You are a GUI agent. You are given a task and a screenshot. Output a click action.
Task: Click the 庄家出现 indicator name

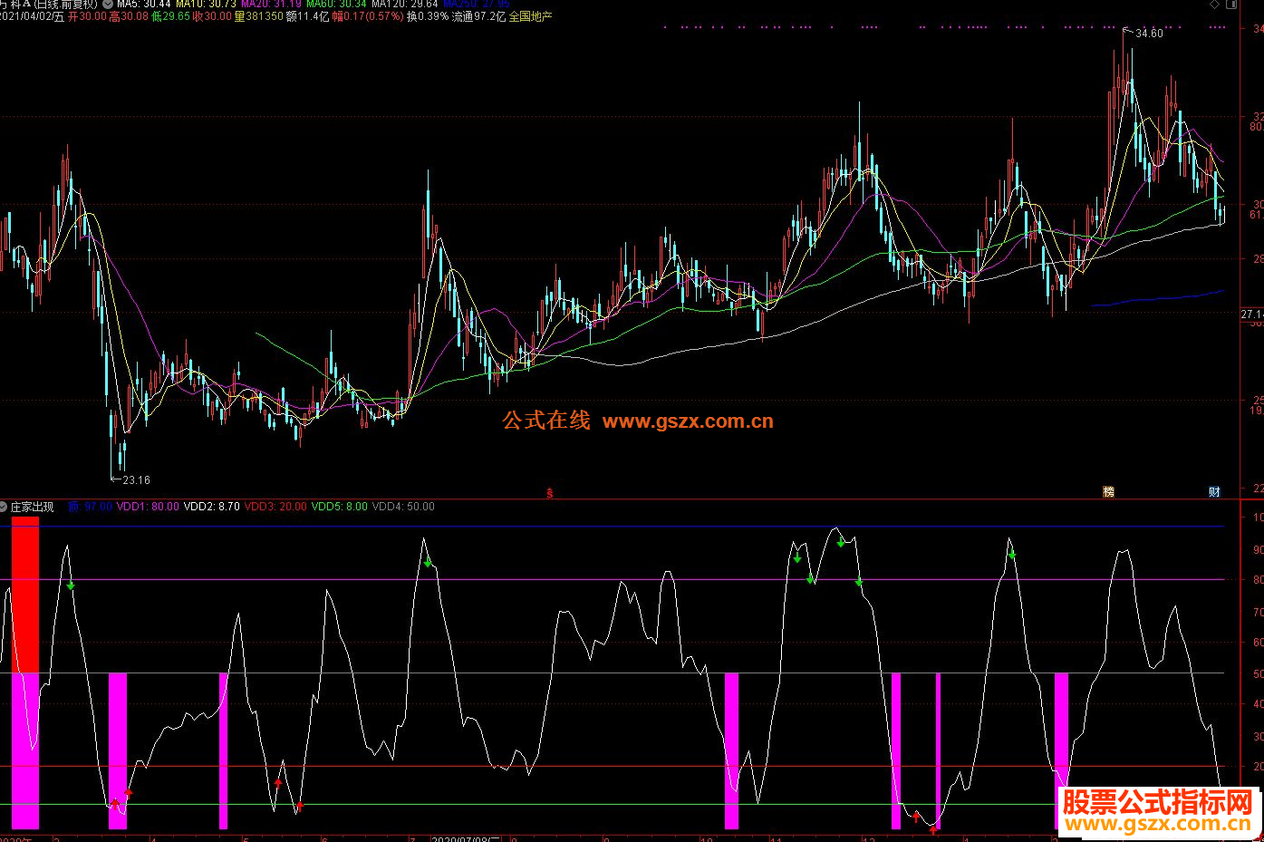pyautogui.click(x=33, y=507)
